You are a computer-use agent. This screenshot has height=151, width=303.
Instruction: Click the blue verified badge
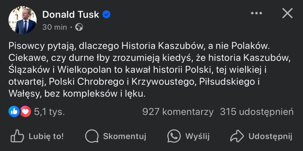(x=106, y=15)
